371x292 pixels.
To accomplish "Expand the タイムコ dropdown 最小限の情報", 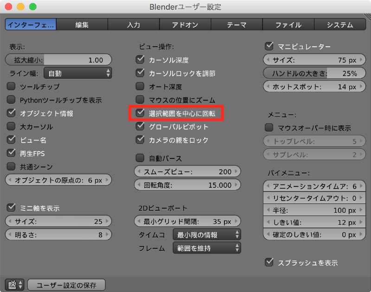I will coord(206,235).
